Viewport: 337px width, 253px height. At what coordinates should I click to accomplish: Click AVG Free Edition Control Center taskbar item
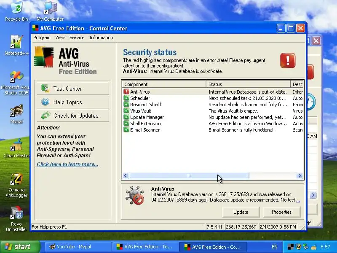click(x=213, y=247)
